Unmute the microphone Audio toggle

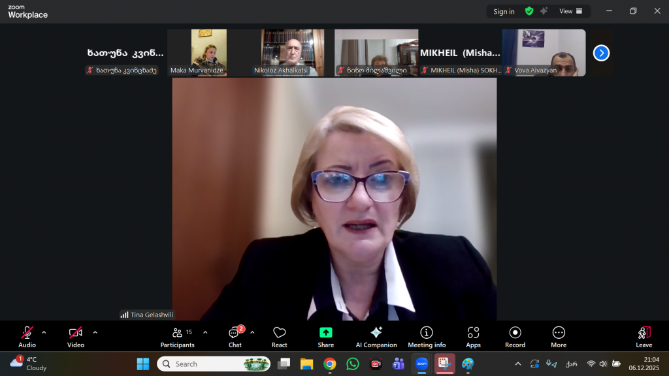[x=27, y=336]
